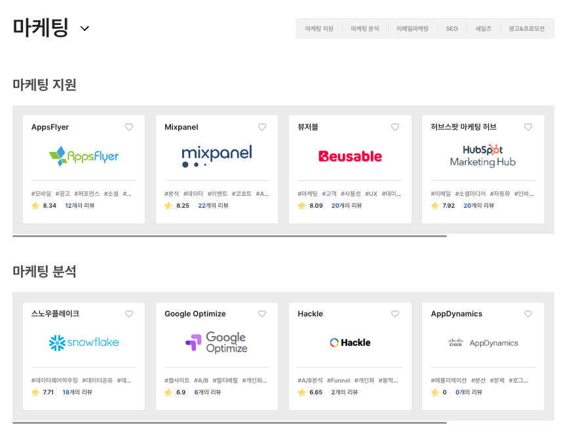The height and width of the screenshot is (433, 572).
Task: Click the AppsFlyer logo
Action: click(83, 157)
